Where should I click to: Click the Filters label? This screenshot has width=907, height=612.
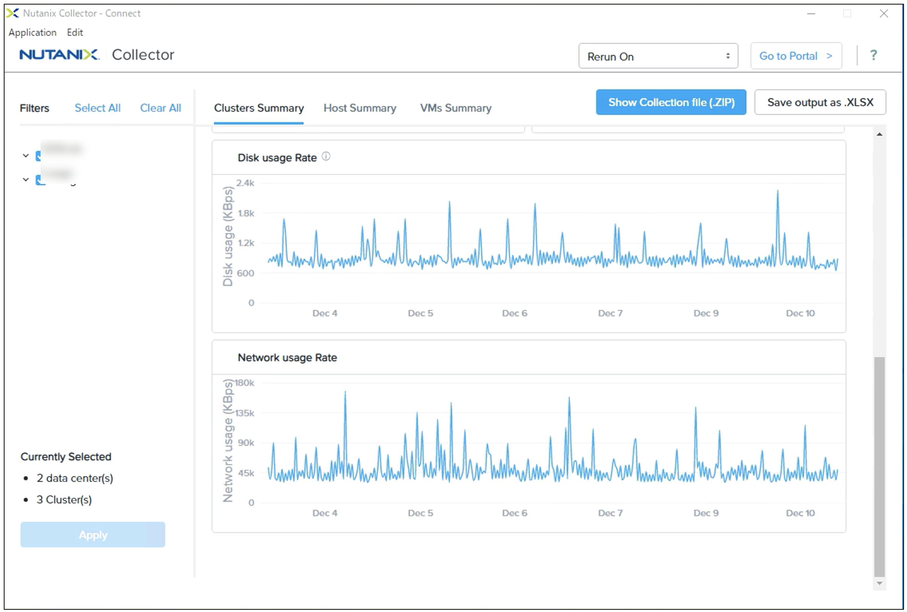34,108
